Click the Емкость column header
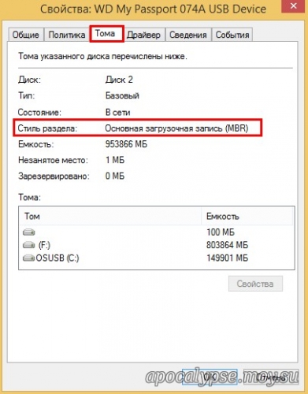 click(247, 216)
